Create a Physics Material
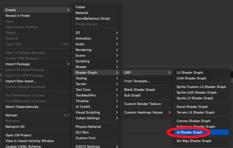The width and height of the screenshot is (233, 148). (x=97, y=127)
